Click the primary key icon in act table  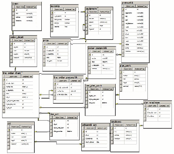(8, 130)
